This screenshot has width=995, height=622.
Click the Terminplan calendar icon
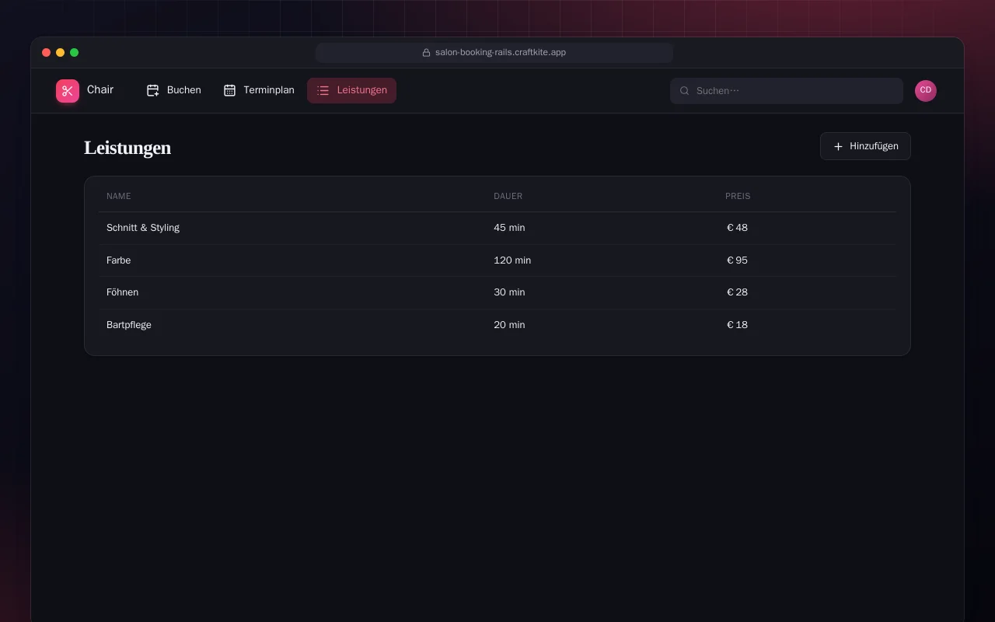(x=229, y=90)
